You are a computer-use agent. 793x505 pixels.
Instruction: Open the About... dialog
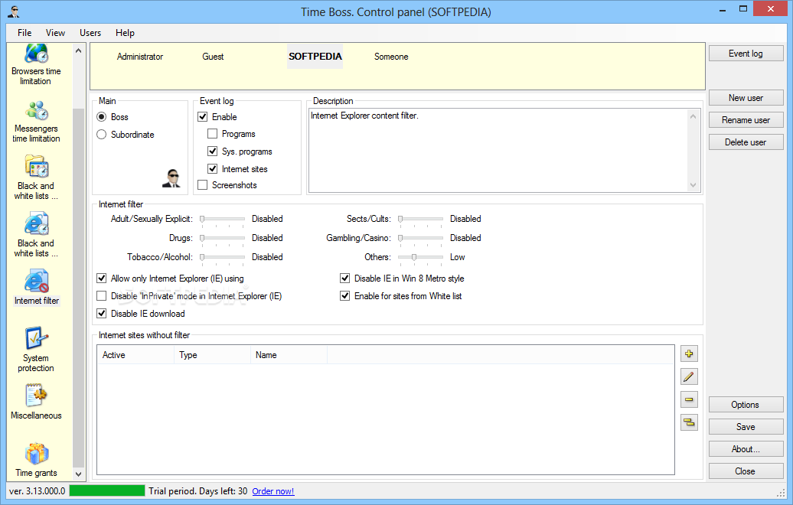746,449
